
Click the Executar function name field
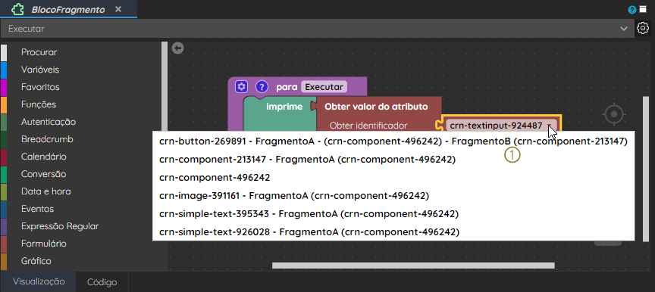point(324,87)
